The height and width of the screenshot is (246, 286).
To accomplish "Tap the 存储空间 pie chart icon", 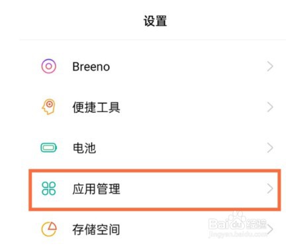I will point(49,229).
